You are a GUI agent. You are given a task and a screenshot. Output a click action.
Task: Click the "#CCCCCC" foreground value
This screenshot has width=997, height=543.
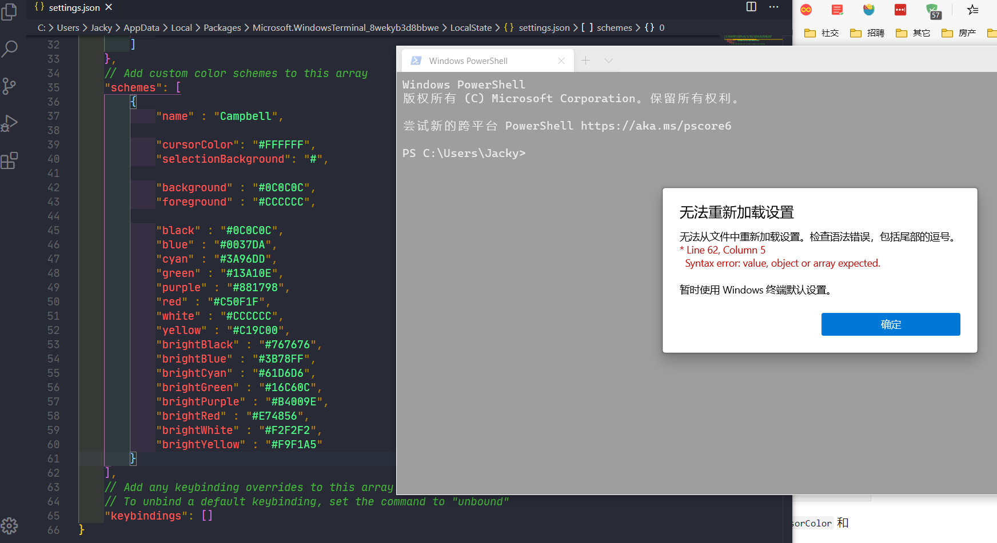(x=281, y=202)
